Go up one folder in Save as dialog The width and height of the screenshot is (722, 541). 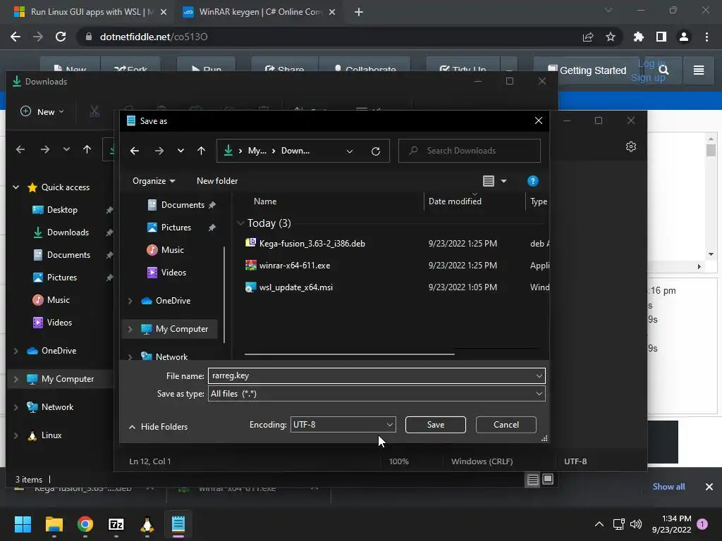pyautogui.click(x=201, y=151)
